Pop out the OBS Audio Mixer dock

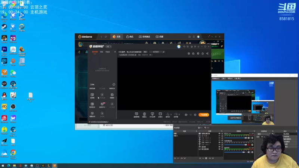pos(255,131)
